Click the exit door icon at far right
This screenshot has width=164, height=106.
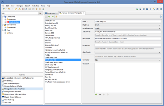(x=161, y=9)
